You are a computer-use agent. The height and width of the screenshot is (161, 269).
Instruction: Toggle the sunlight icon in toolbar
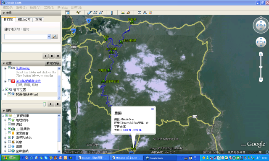pos(123,13)
